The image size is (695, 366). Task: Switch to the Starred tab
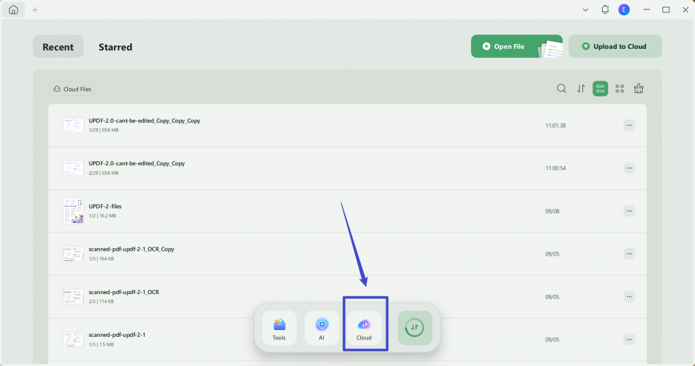click(115, 47)
